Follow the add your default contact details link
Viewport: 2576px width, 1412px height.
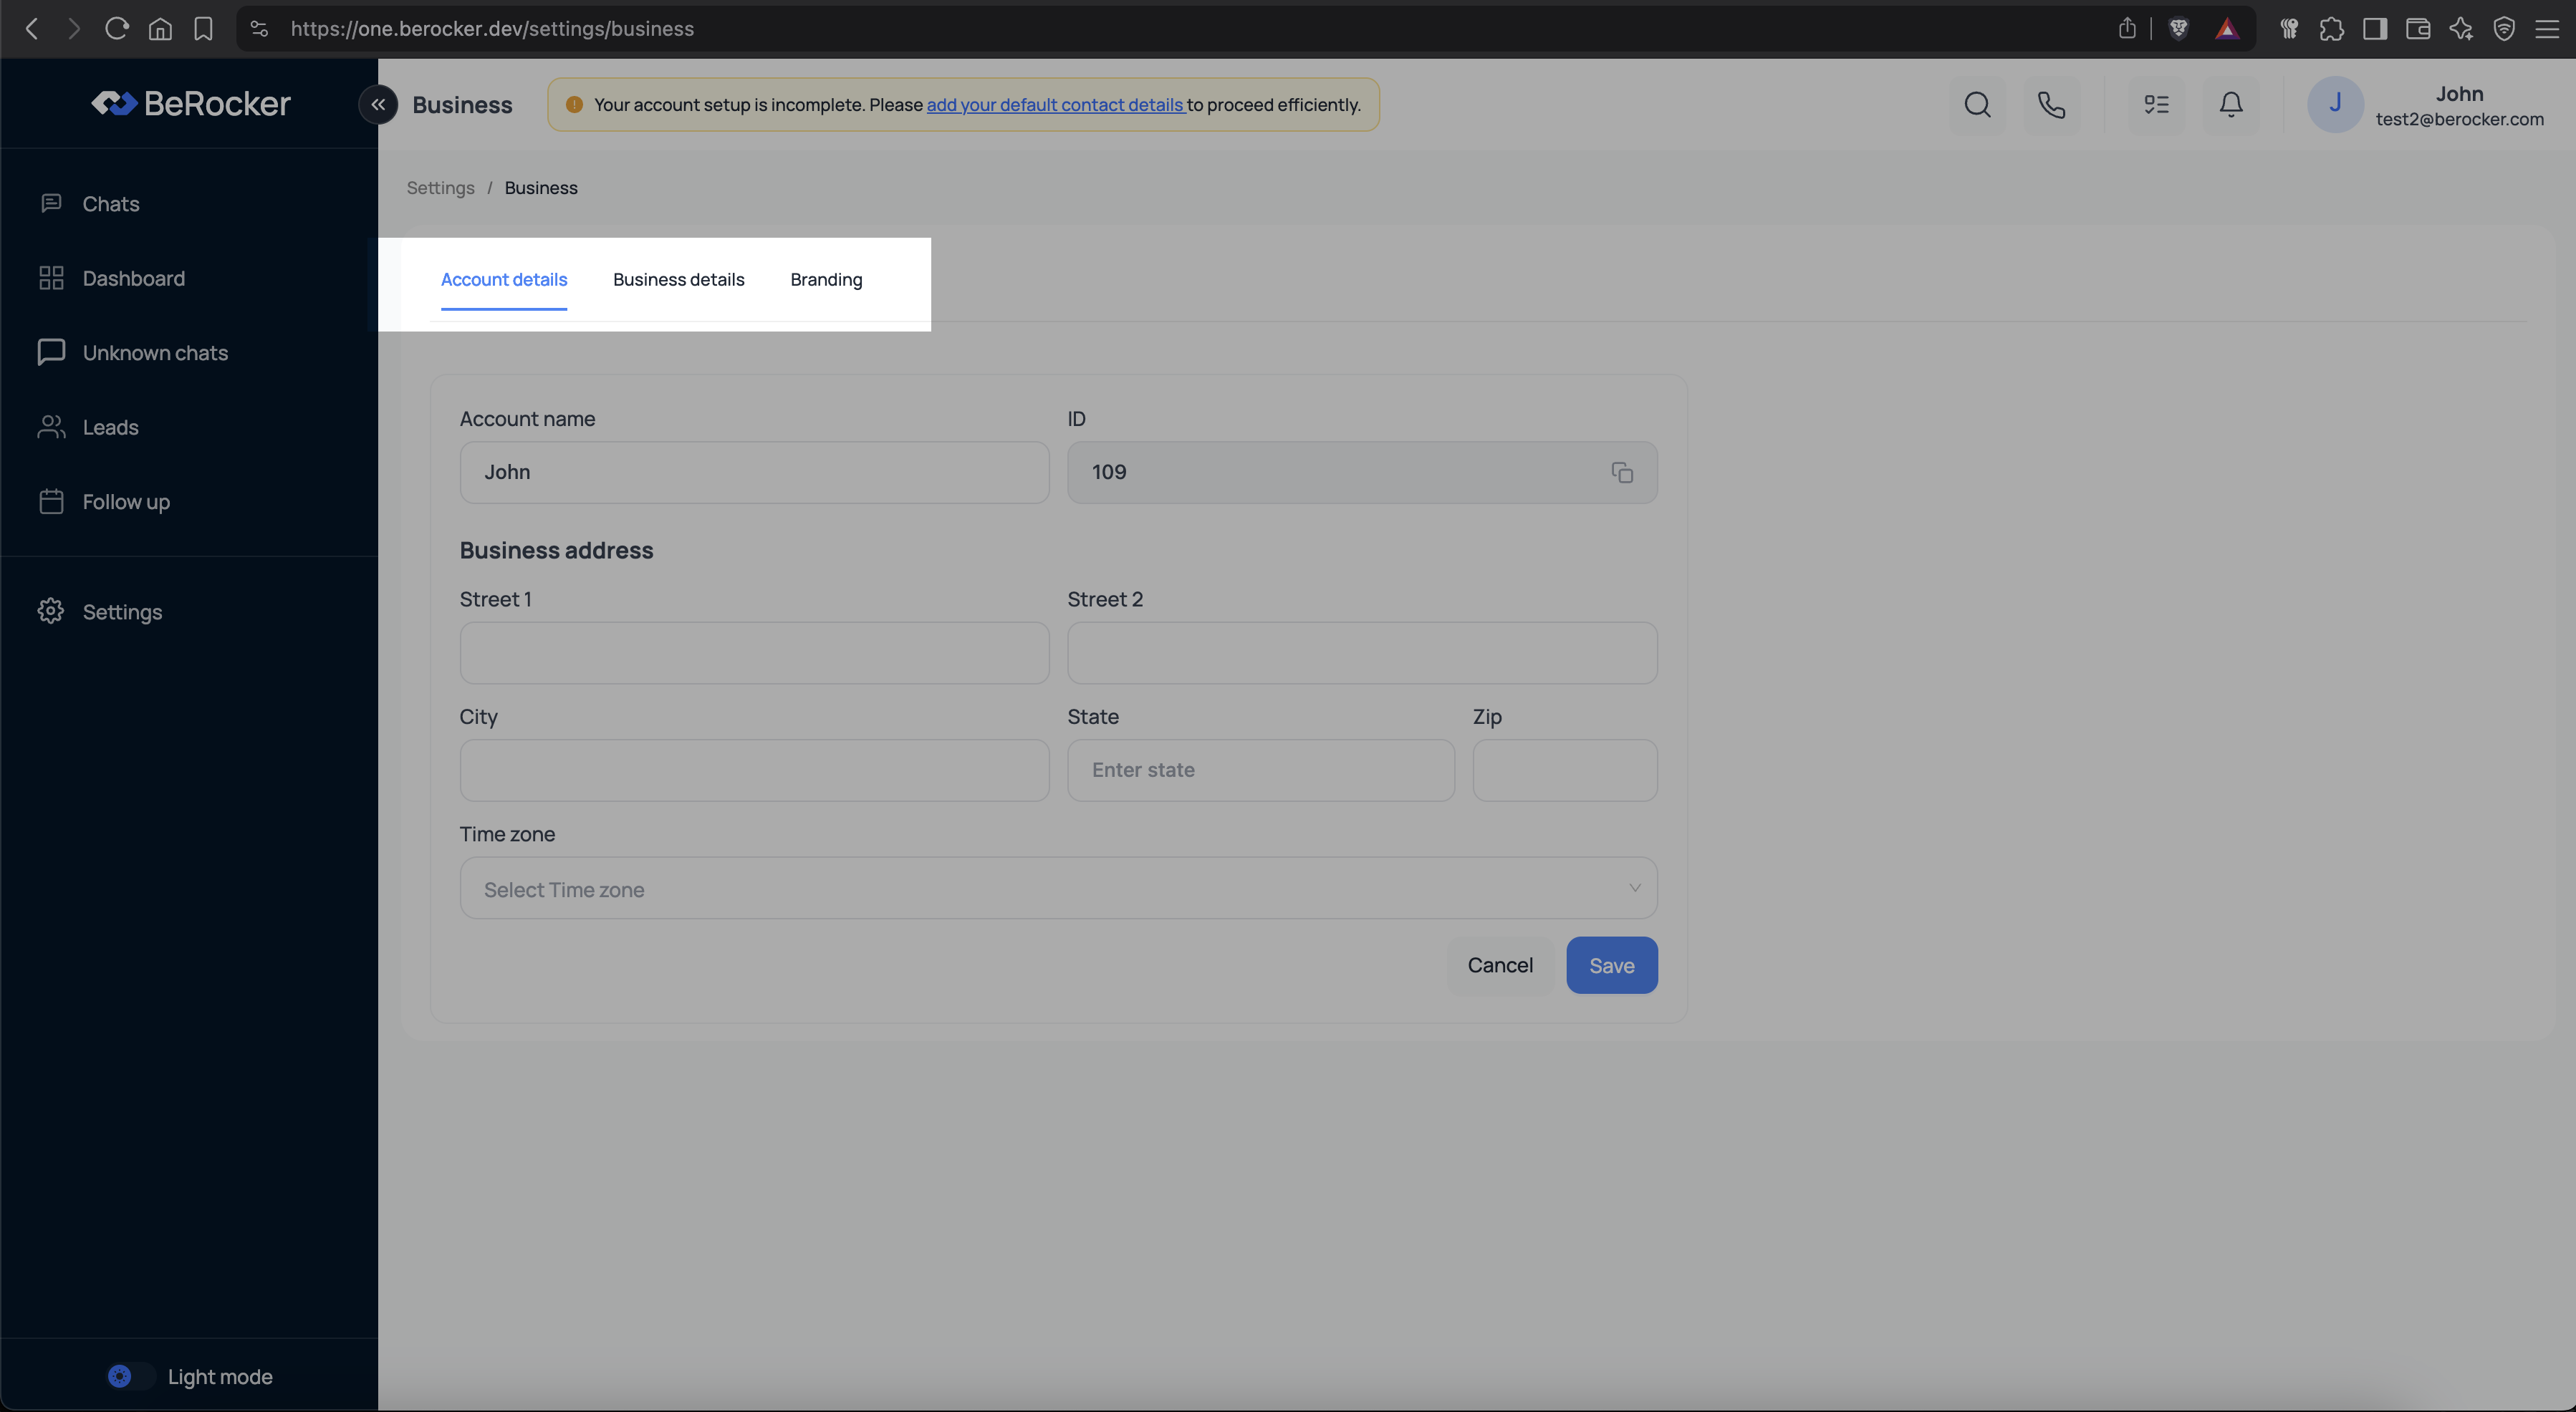(1055, 105)
